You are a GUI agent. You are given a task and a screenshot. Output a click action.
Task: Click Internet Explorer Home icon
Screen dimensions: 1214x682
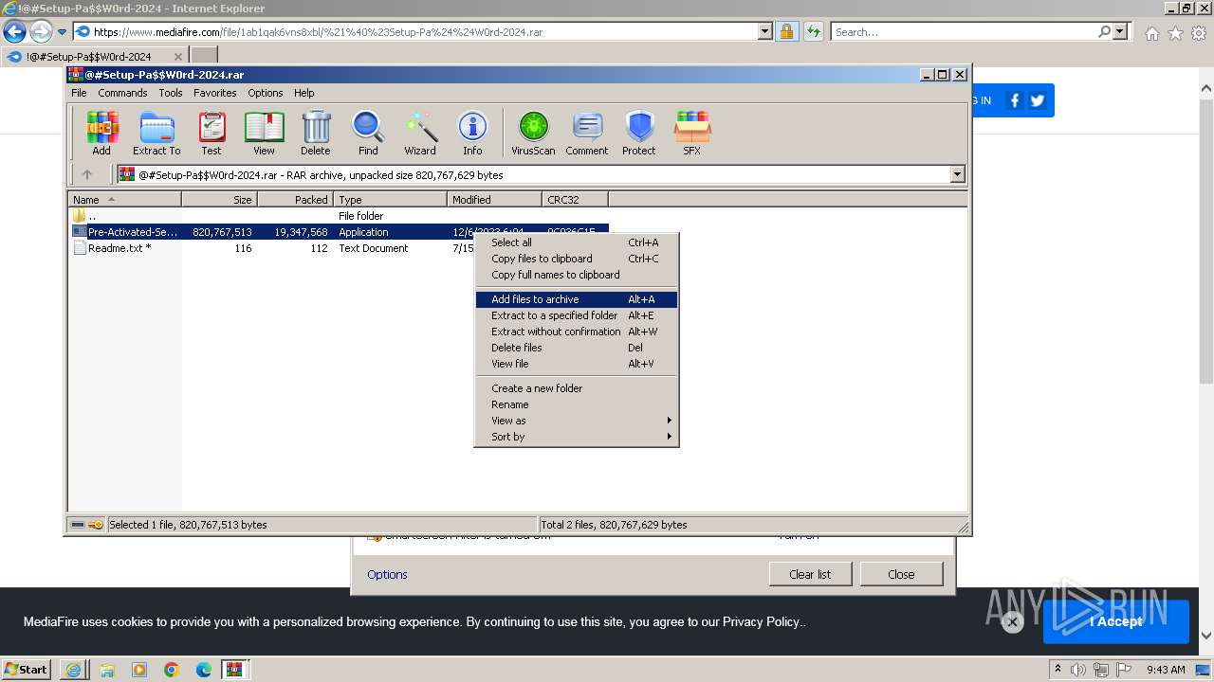point(1151,33)
